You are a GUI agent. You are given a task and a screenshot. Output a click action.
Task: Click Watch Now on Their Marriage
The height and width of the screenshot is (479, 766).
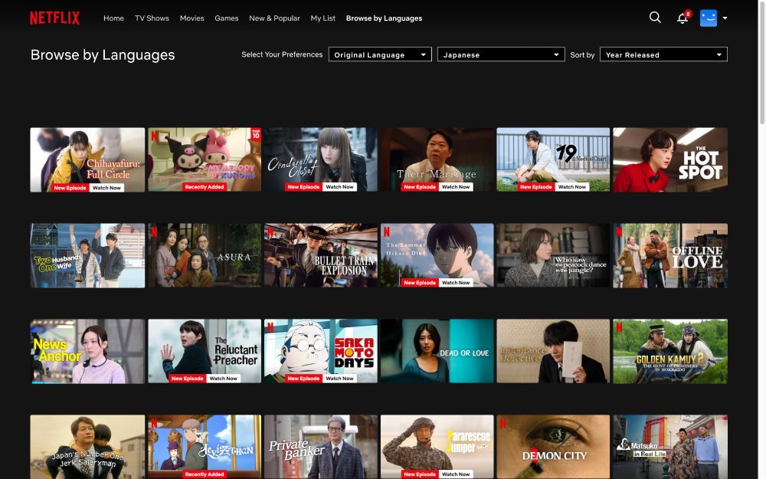(456, 187)
